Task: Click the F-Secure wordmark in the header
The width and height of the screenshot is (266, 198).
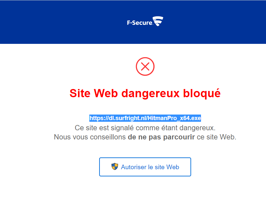Action: click(139, 23)
